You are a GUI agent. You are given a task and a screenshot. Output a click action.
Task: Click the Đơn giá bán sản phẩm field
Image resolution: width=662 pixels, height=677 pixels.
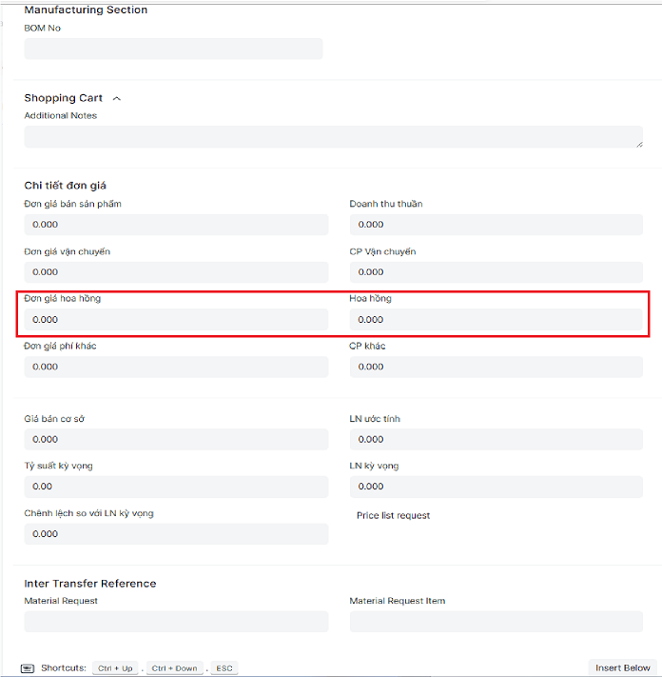176,225
